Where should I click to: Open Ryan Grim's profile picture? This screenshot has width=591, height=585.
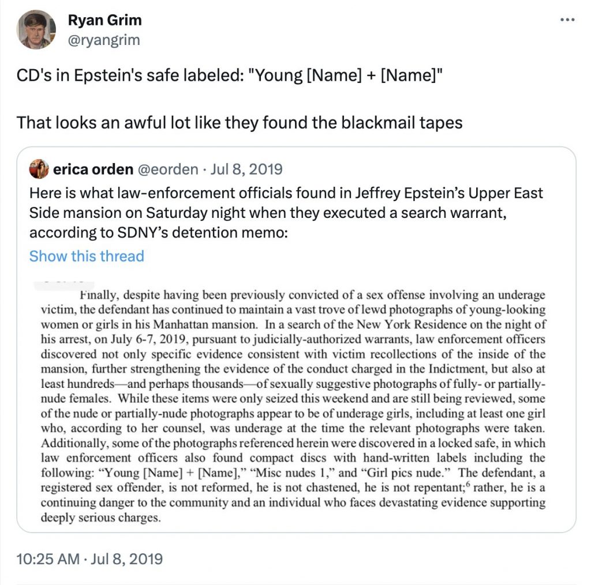click(x=36, y=29)
